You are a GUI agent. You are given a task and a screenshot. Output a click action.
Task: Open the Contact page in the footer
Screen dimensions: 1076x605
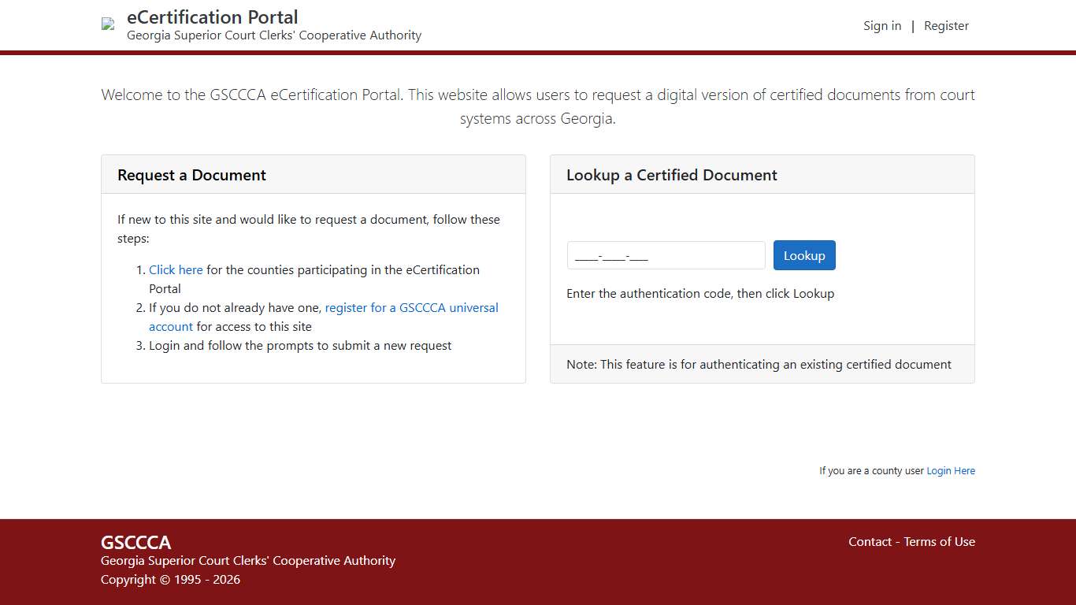coord(870,541)
